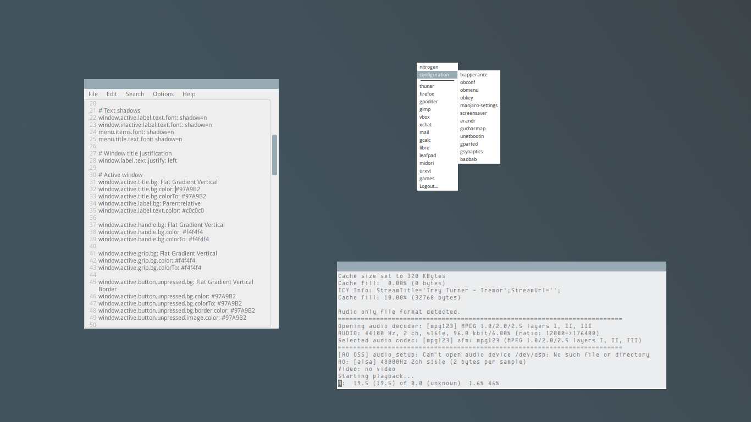Image resolution: width=751 pixels, height=422 pixels.
Task: Launch urxvt terminal from the menu
Action: [437, 171]
